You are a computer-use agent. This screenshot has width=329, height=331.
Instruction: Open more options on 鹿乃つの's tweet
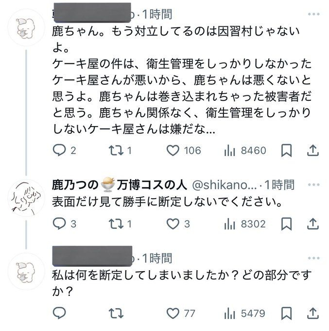[x=313, y=184]
